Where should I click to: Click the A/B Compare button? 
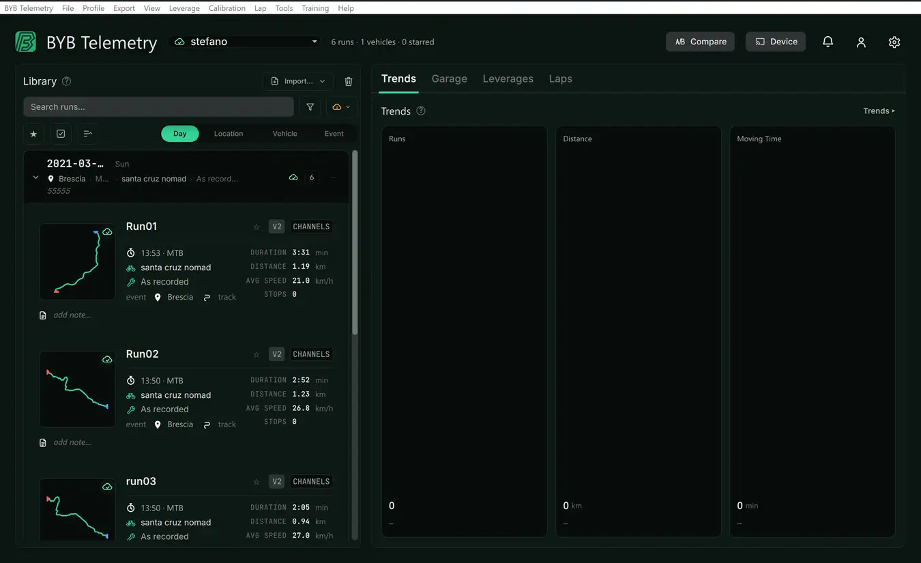(x=701, y=42)
